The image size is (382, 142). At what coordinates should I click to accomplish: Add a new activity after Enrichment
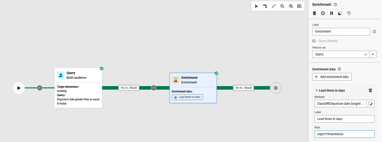276,88
